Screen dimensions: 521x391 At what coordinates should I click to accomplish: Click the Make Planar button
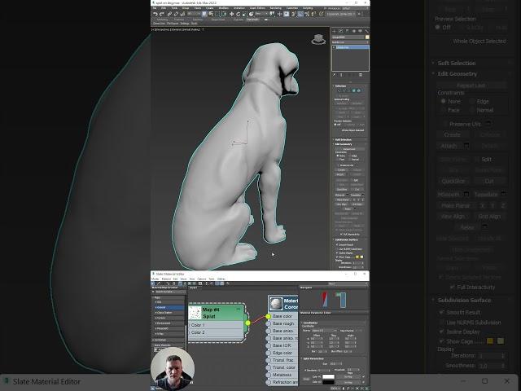(341, 200)
